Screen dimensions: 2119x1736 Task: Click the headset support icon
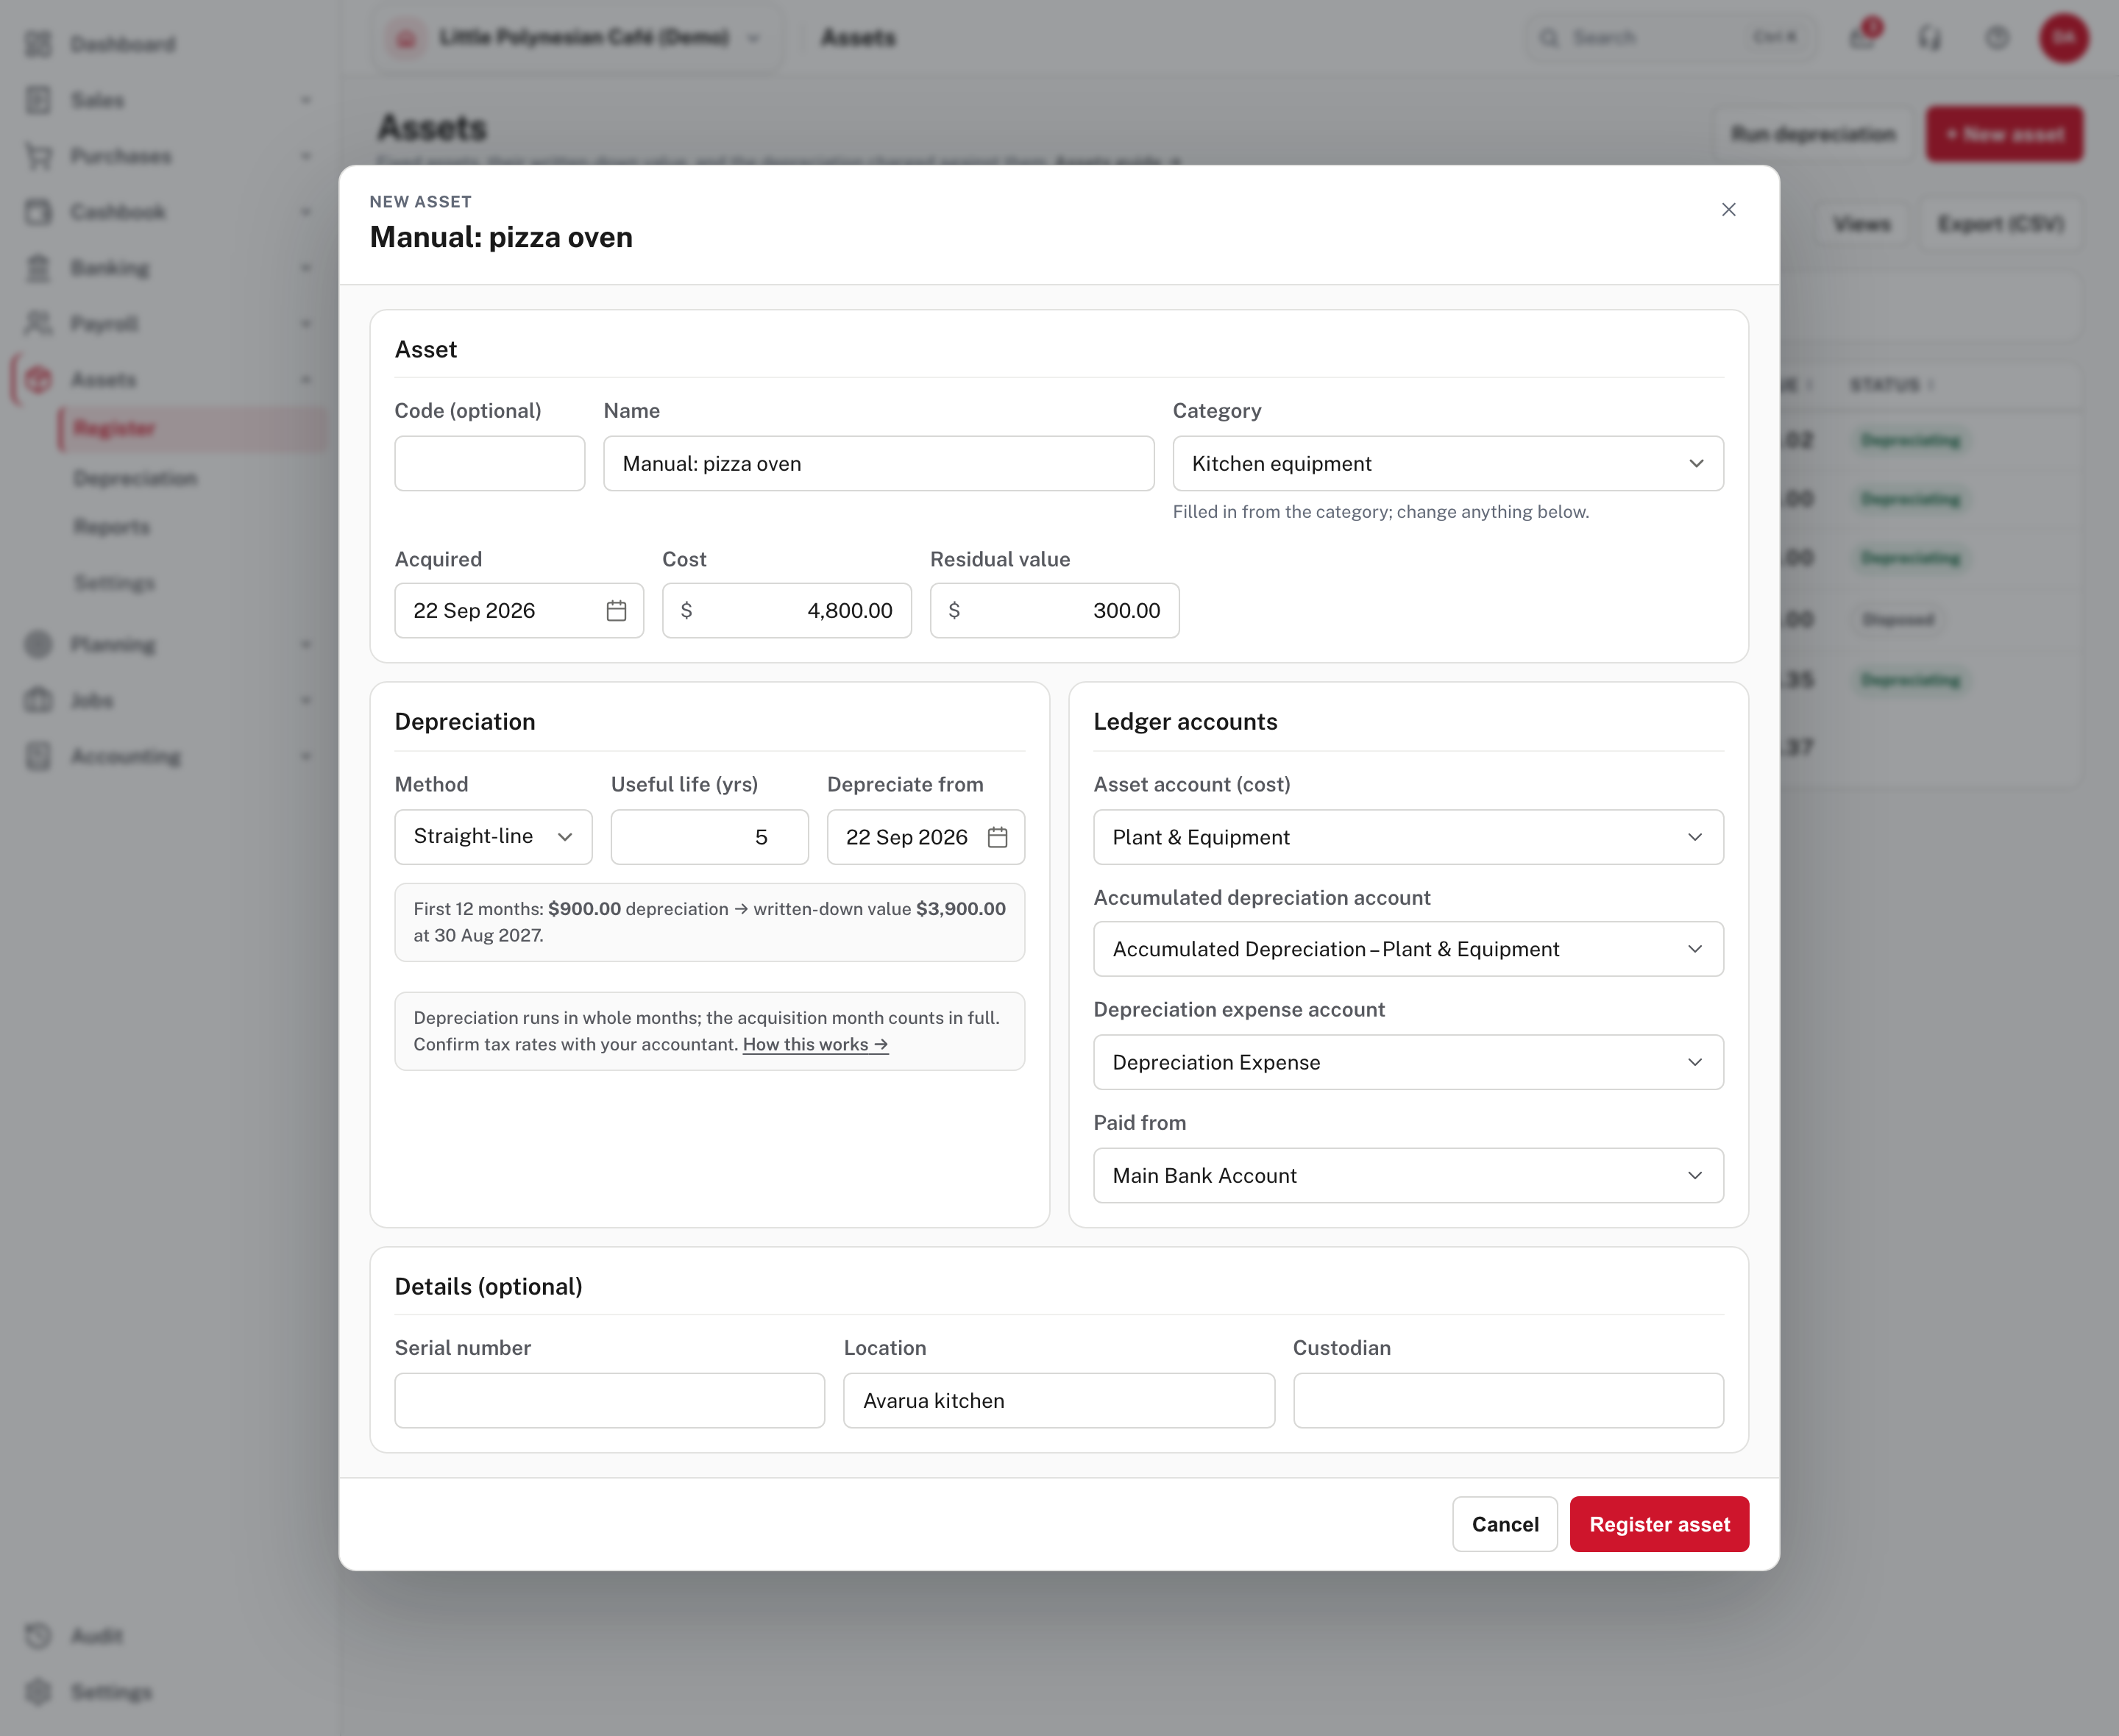click(1929, 38)
